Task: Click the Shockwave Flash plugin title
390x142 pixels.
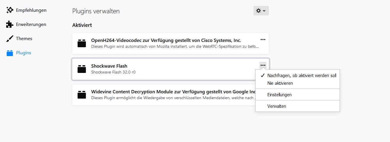Action: 109,66
